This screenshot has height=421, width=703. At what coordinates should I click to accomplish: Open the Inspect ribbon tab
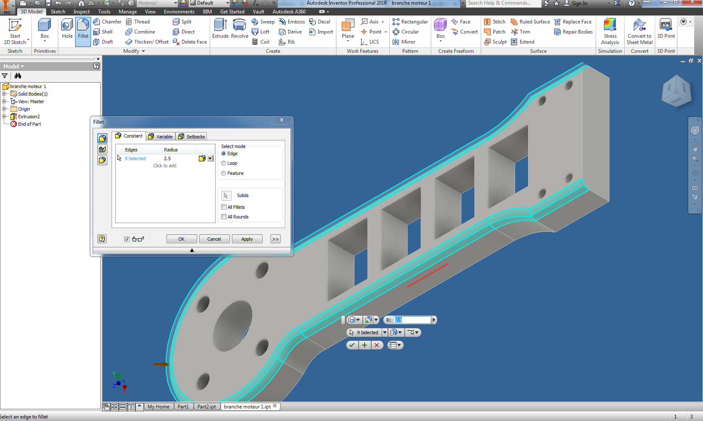click(81, 12)
